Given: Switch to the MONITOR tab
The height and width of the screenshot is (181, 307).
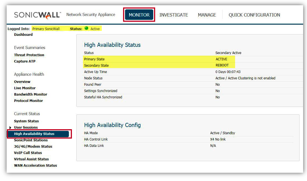Looking at the screenshot, I should (139, 15).
